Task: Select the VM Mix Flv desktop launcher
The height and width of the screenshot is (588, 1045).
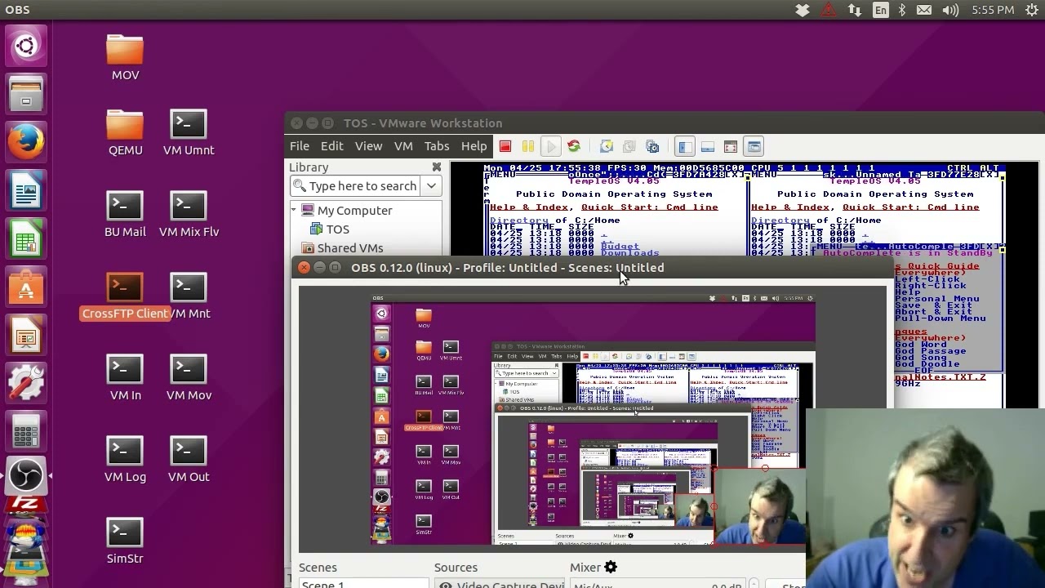Action: pyautogui.click(x=189, y=214)
